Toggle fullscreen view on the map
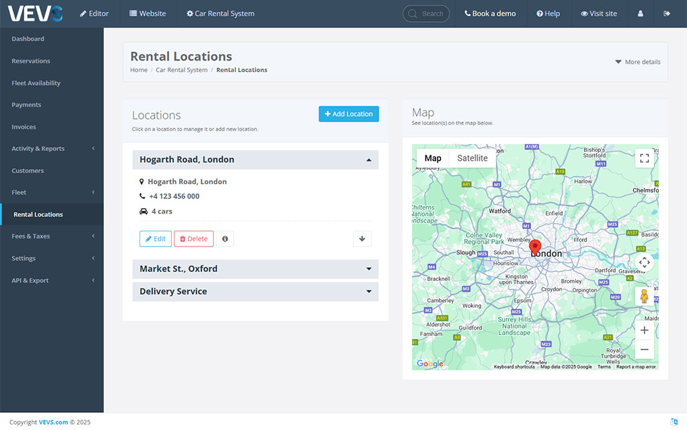Screen dimensions: 687x430 click(x=644, y=159)
